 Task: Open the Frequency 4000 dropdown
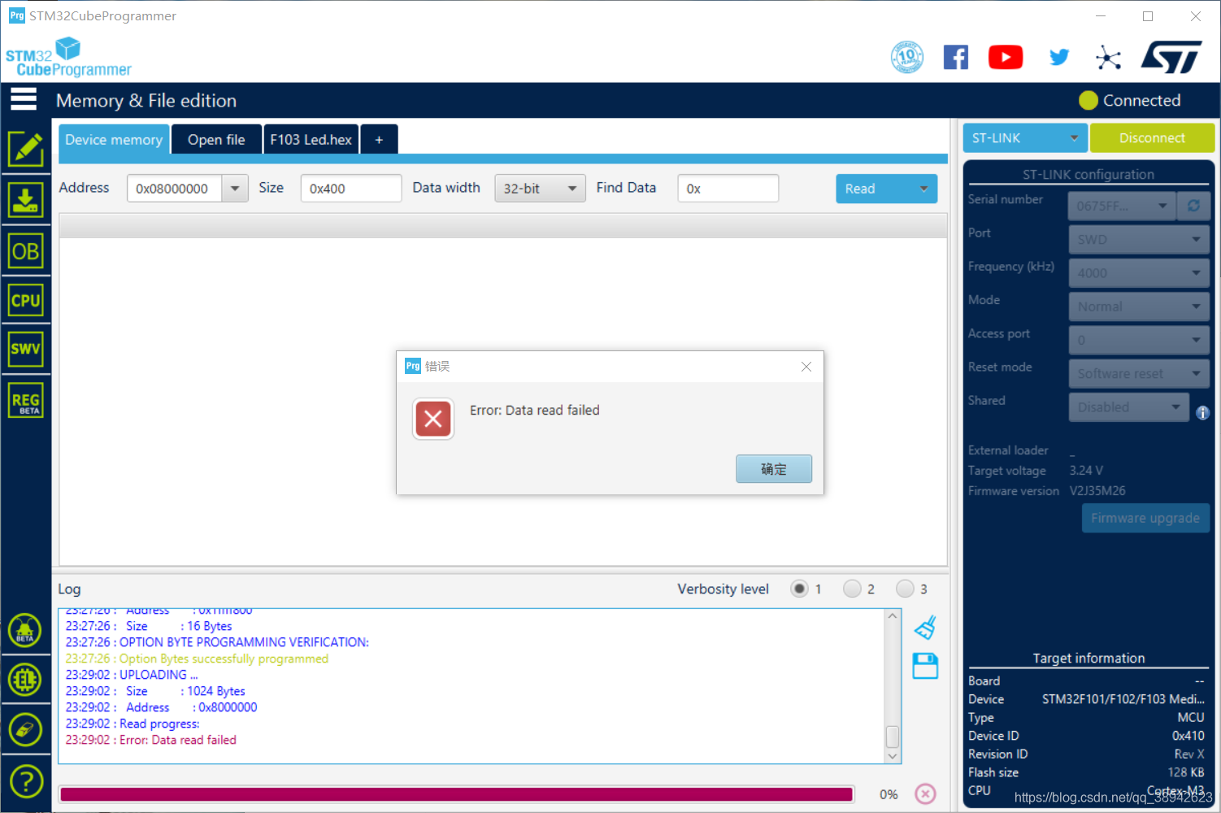point(1139,273)
